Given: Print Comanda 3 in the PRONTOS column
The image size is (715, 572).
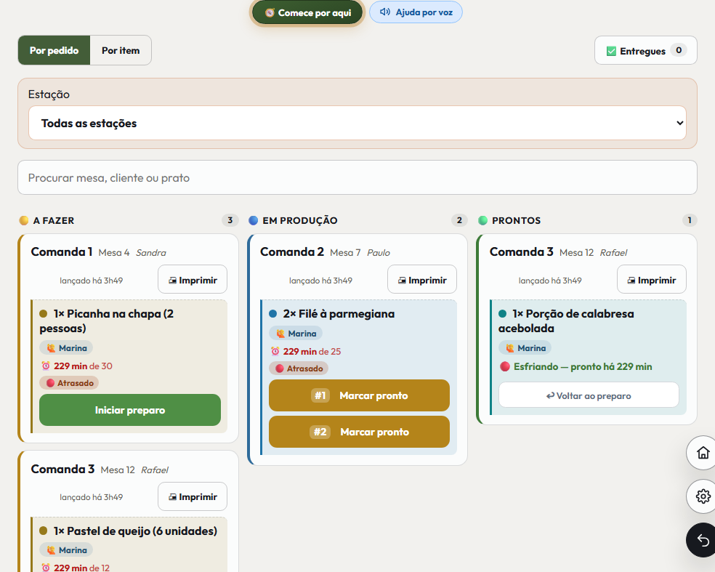Looking at the screenshot, I should [x=652, y=279].
